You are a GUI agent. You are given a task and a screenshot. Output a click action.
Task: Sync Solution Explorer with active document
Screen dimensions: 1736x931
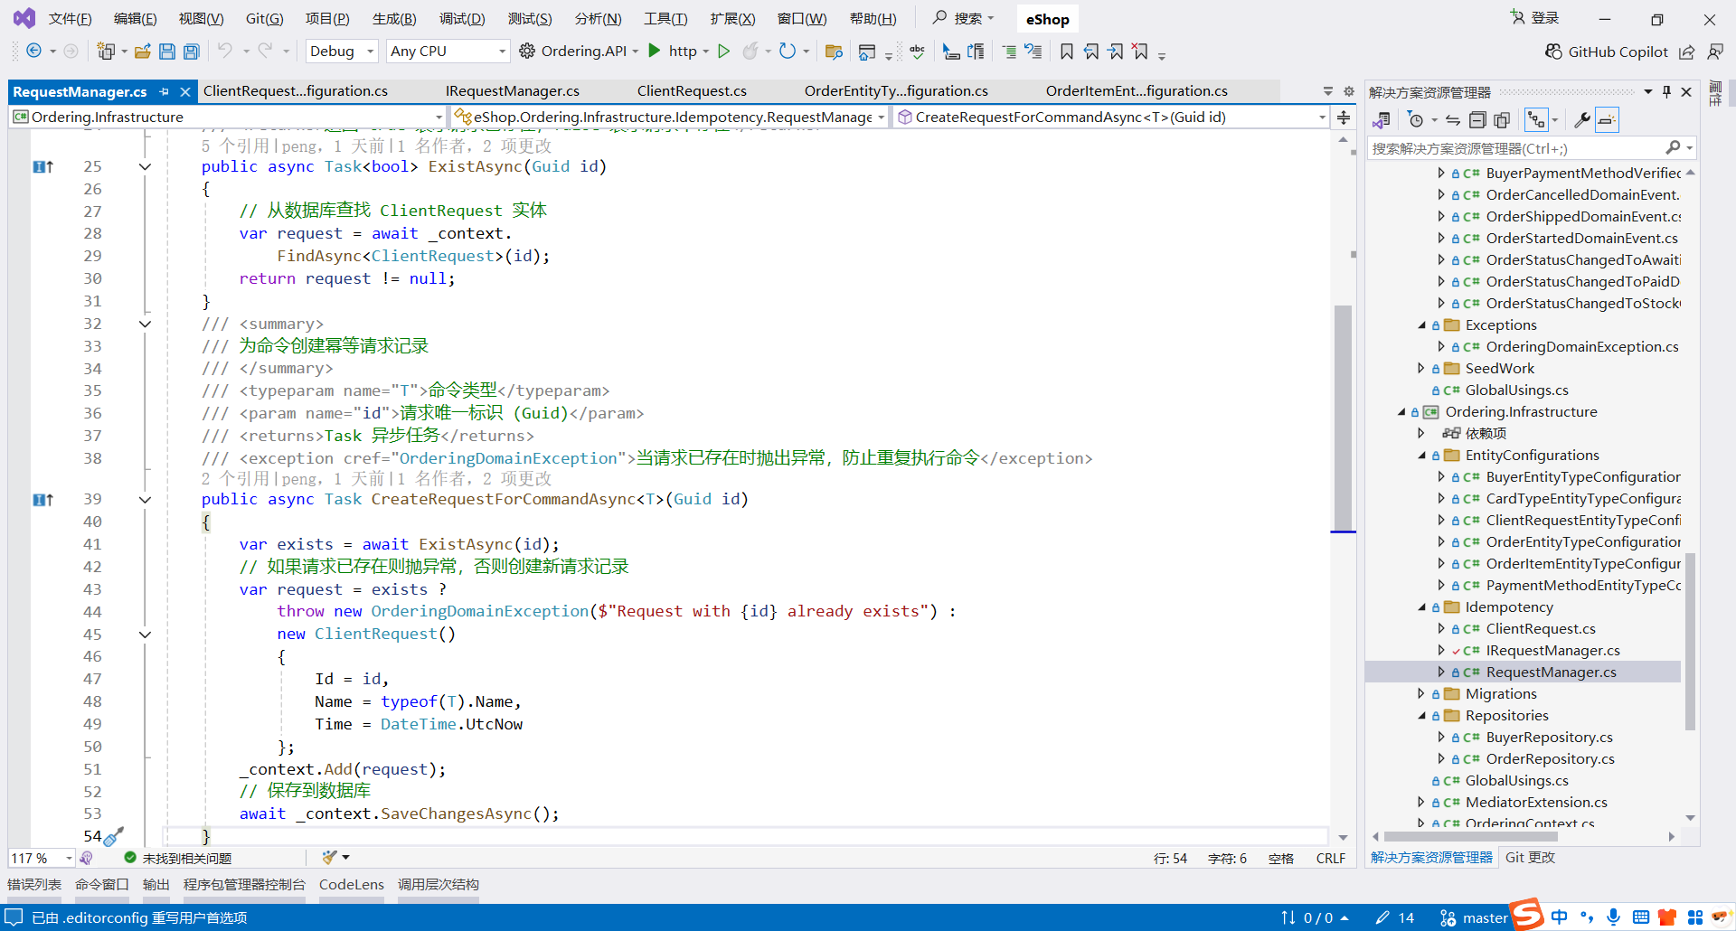(x=1453, y=119)
